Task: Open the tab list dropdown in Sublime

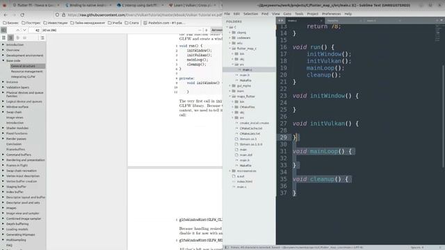Action: [x=442, y=20]
